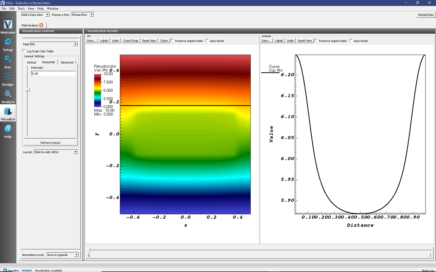Open the File menu

[4, 8]
